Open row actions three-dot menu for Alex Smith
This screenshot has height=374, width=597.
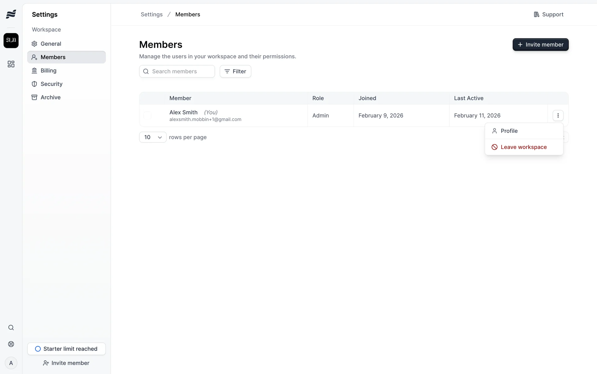pyautogui.click(x=558, y=115)
